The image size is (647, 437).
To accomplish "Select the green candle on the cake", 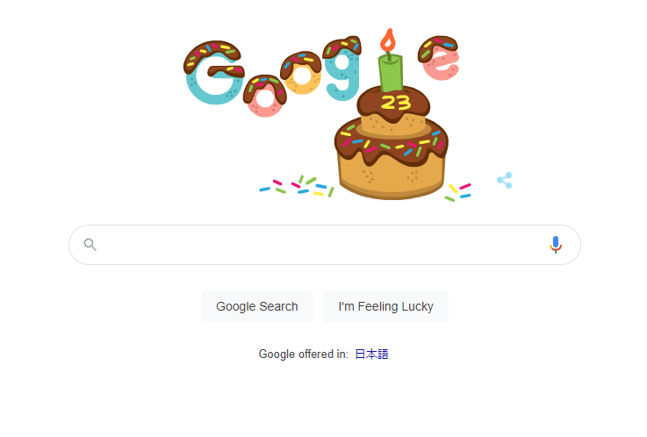I will click(391, 72).
